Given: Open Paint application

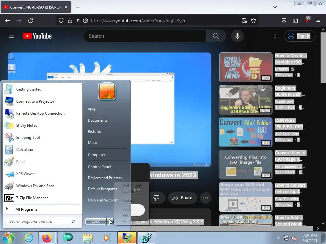Looking at the screenshot, I should coord(43,162).
